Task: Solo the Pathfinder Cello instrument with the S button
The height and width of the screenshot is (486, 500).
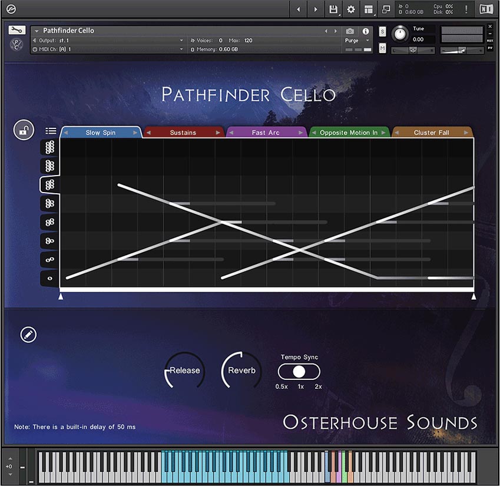Action: pos(382,32)
